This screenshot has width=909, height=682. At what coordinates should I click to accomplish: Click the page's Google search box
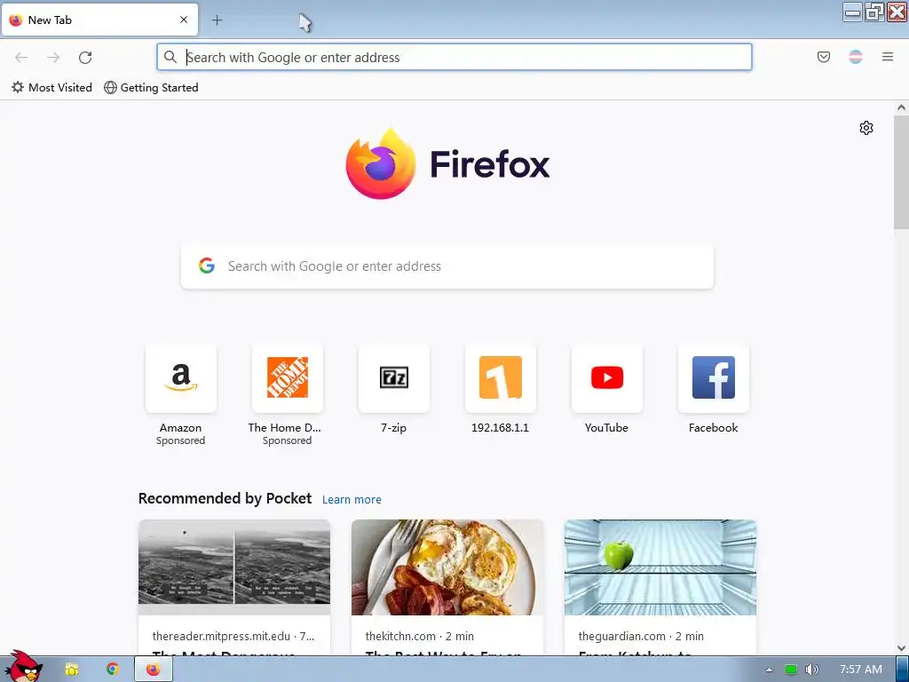coord(447,266)
